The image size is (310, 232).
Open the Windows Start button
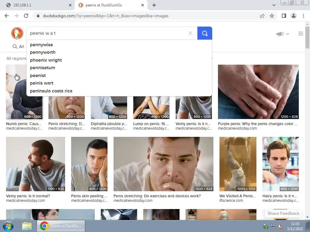(x=8, y=226)
